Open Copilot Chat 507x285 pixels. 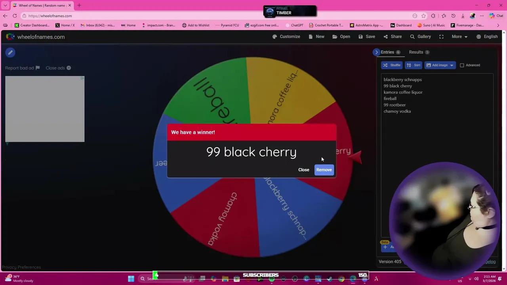pyautogui.click(x=496, y=16)
